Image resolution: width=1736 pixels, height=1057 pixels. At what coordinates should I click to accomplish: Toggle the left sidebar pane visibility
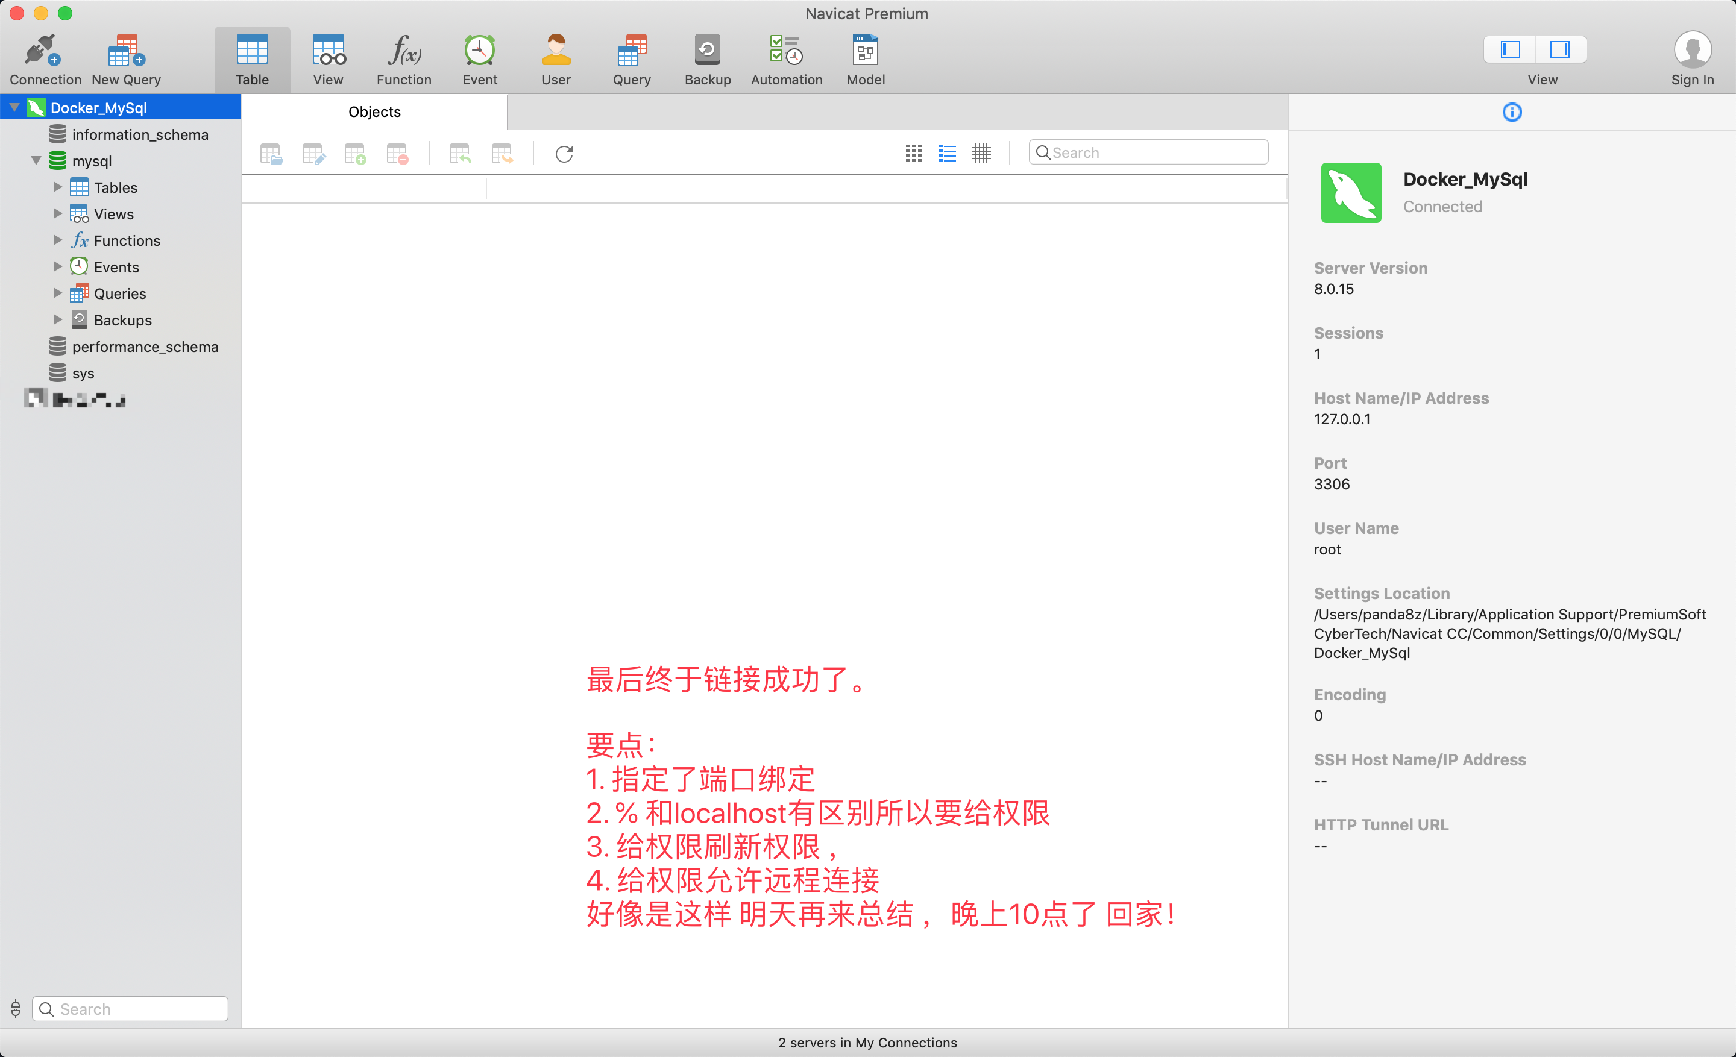point(1509,49)
